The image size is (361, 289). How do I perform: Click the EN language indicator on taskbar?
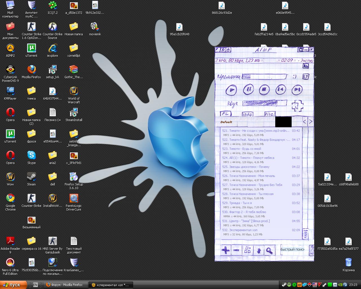point(35,285)
